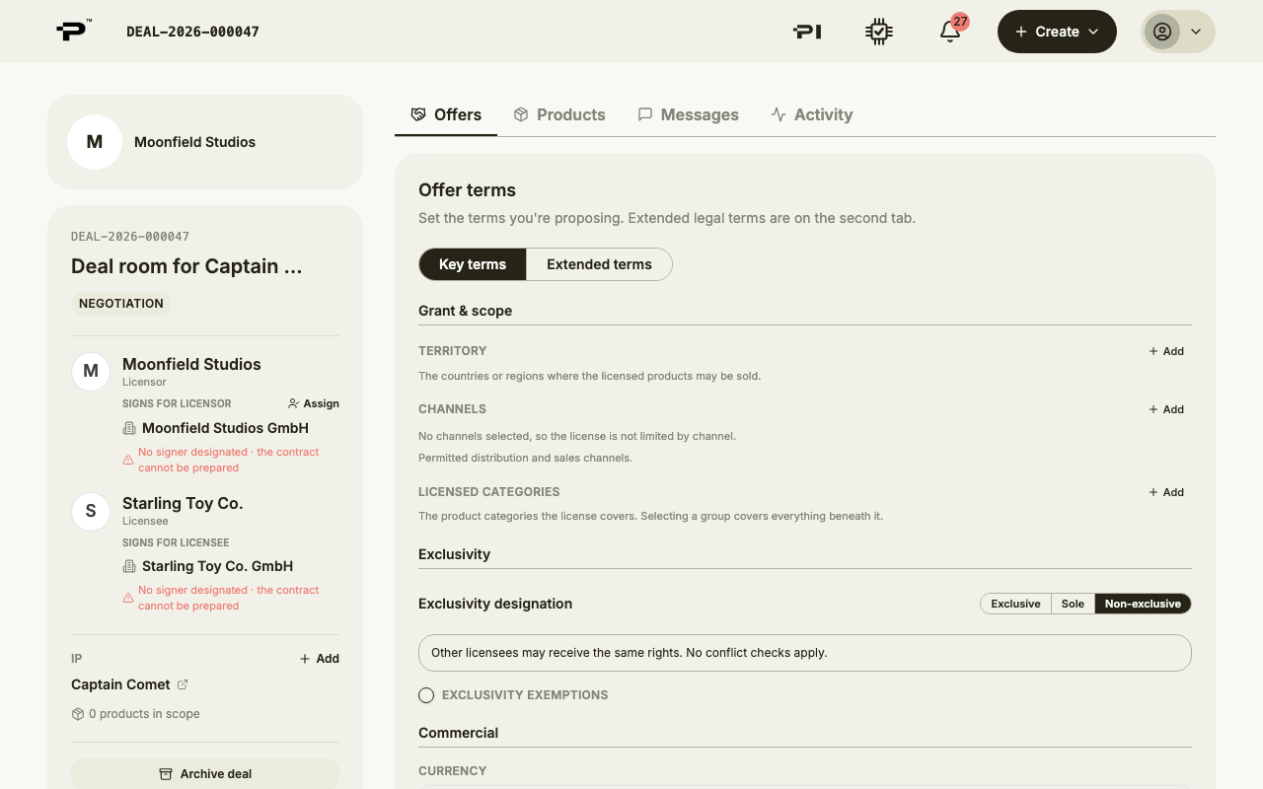The image size is (1263, 789).
Task: Click the NEGOTIATION status badge
Action: [x=121, y=304]
